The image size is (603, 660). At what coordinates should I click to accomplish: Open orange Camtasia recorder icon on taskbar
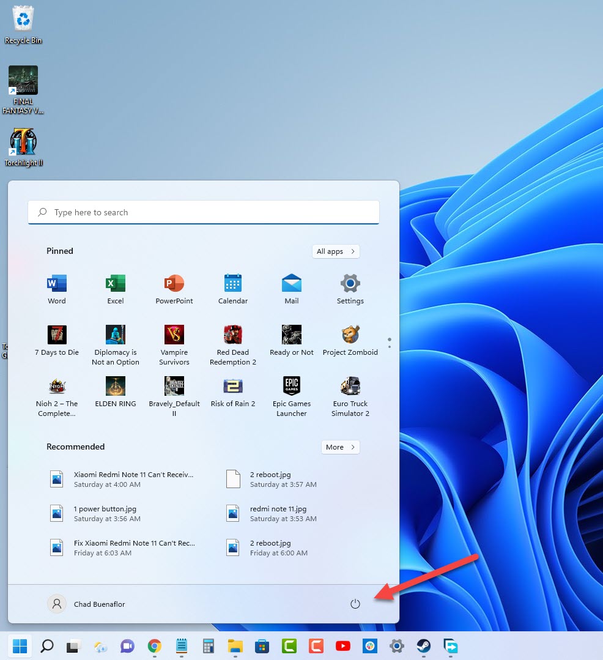(x=316, y=646)
